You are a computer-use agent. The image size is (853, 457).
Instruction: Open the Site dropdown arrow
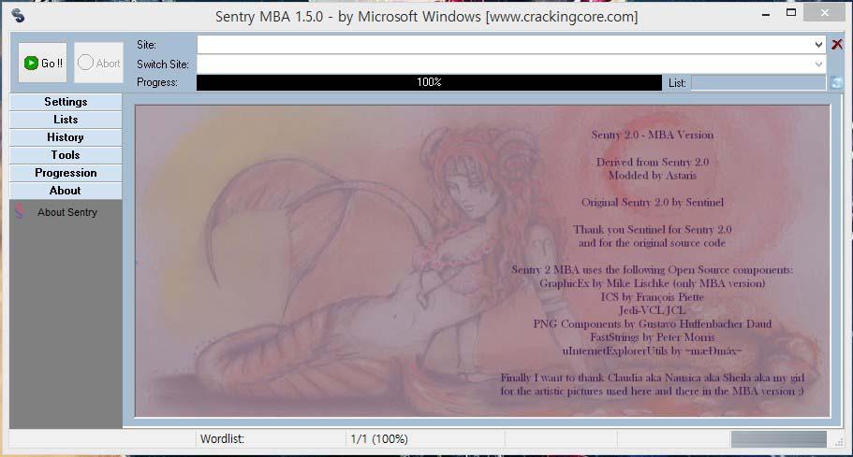[818, 45]
